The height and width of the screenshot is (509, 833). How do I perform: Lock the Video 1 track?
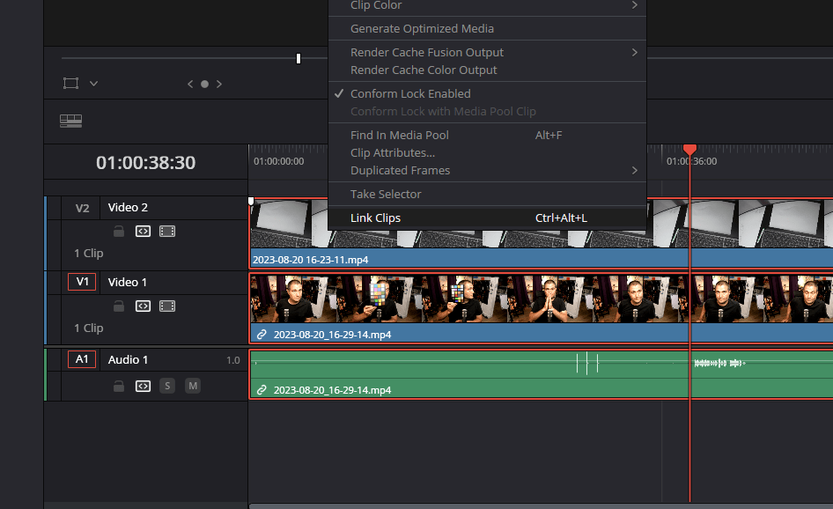point(119,306)
